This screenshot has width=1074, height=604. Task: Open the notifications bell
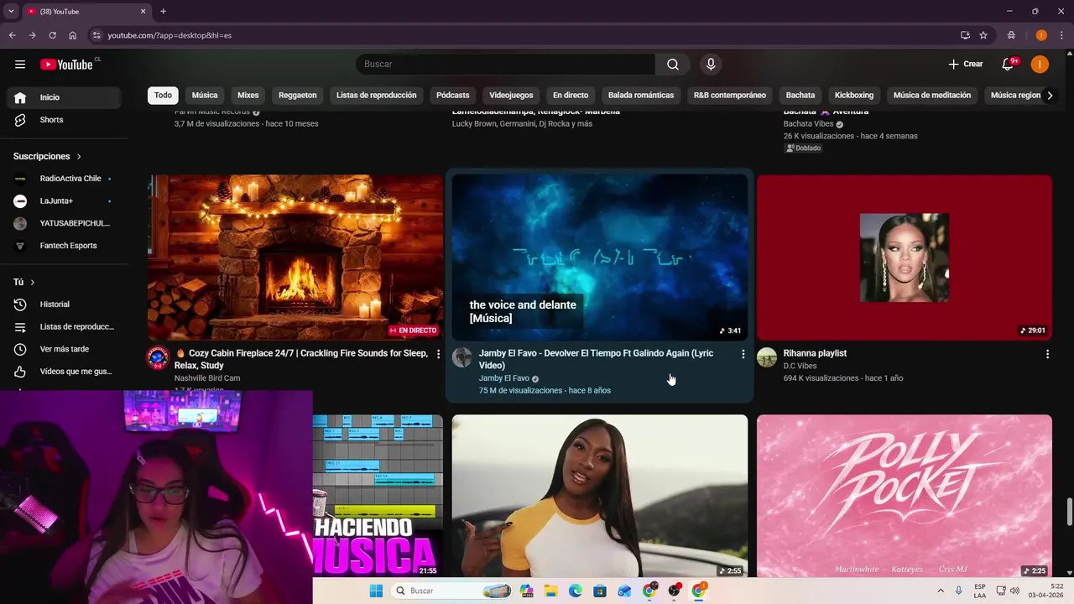point(1009,65)
